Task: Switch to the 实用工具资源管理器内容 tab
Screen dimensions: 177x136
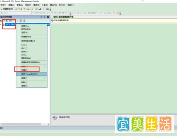Action: (x=63, y=17)
